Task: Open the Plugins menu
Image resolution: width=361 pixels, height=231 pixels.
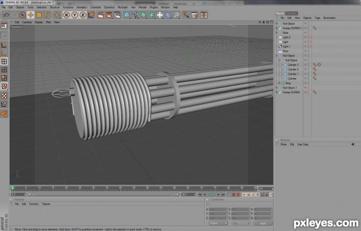Action: point(153,7)
